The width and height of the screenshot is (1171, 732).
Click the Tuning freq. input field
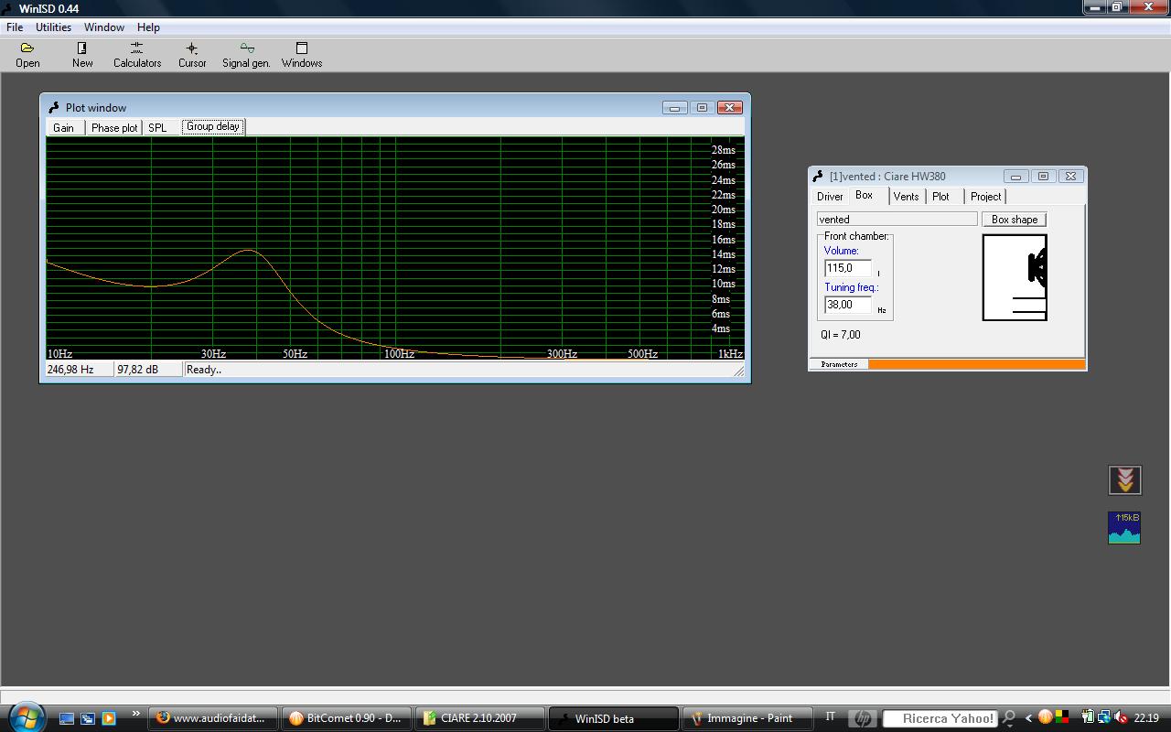click(848, 305)
